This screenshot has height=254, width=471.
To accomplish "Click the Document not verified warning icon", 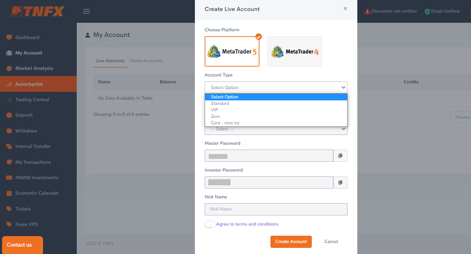I will click(367, 11).
